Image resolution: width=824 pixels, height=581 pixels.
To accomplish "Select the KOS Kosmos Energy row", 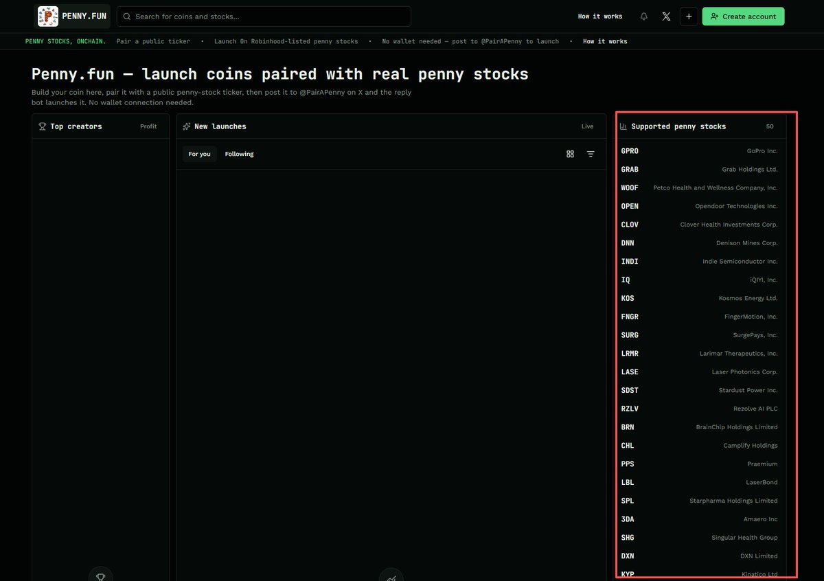I will point(699,298).
